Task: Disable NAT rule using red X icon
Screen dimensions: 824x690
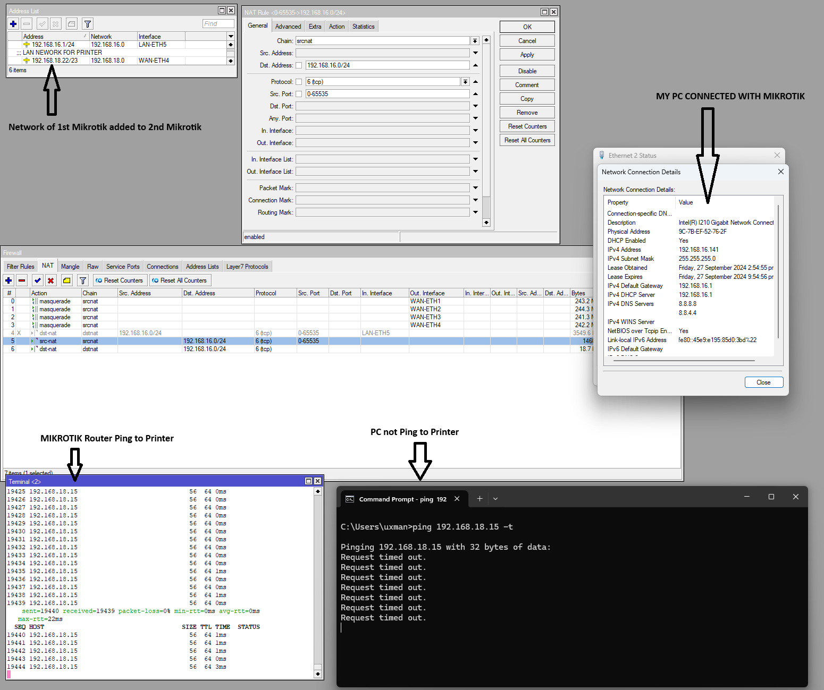Action: point(51,280)
